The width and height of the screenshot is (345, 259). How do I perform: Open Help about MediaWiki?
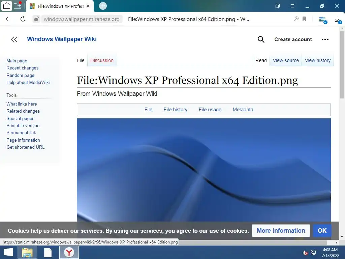(28, 82)
